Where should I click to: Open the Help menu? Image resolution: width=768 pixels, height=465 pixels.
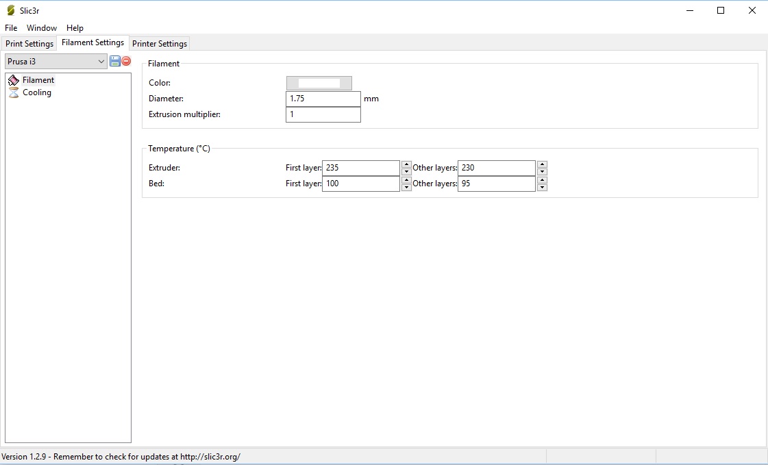point(75,28)
